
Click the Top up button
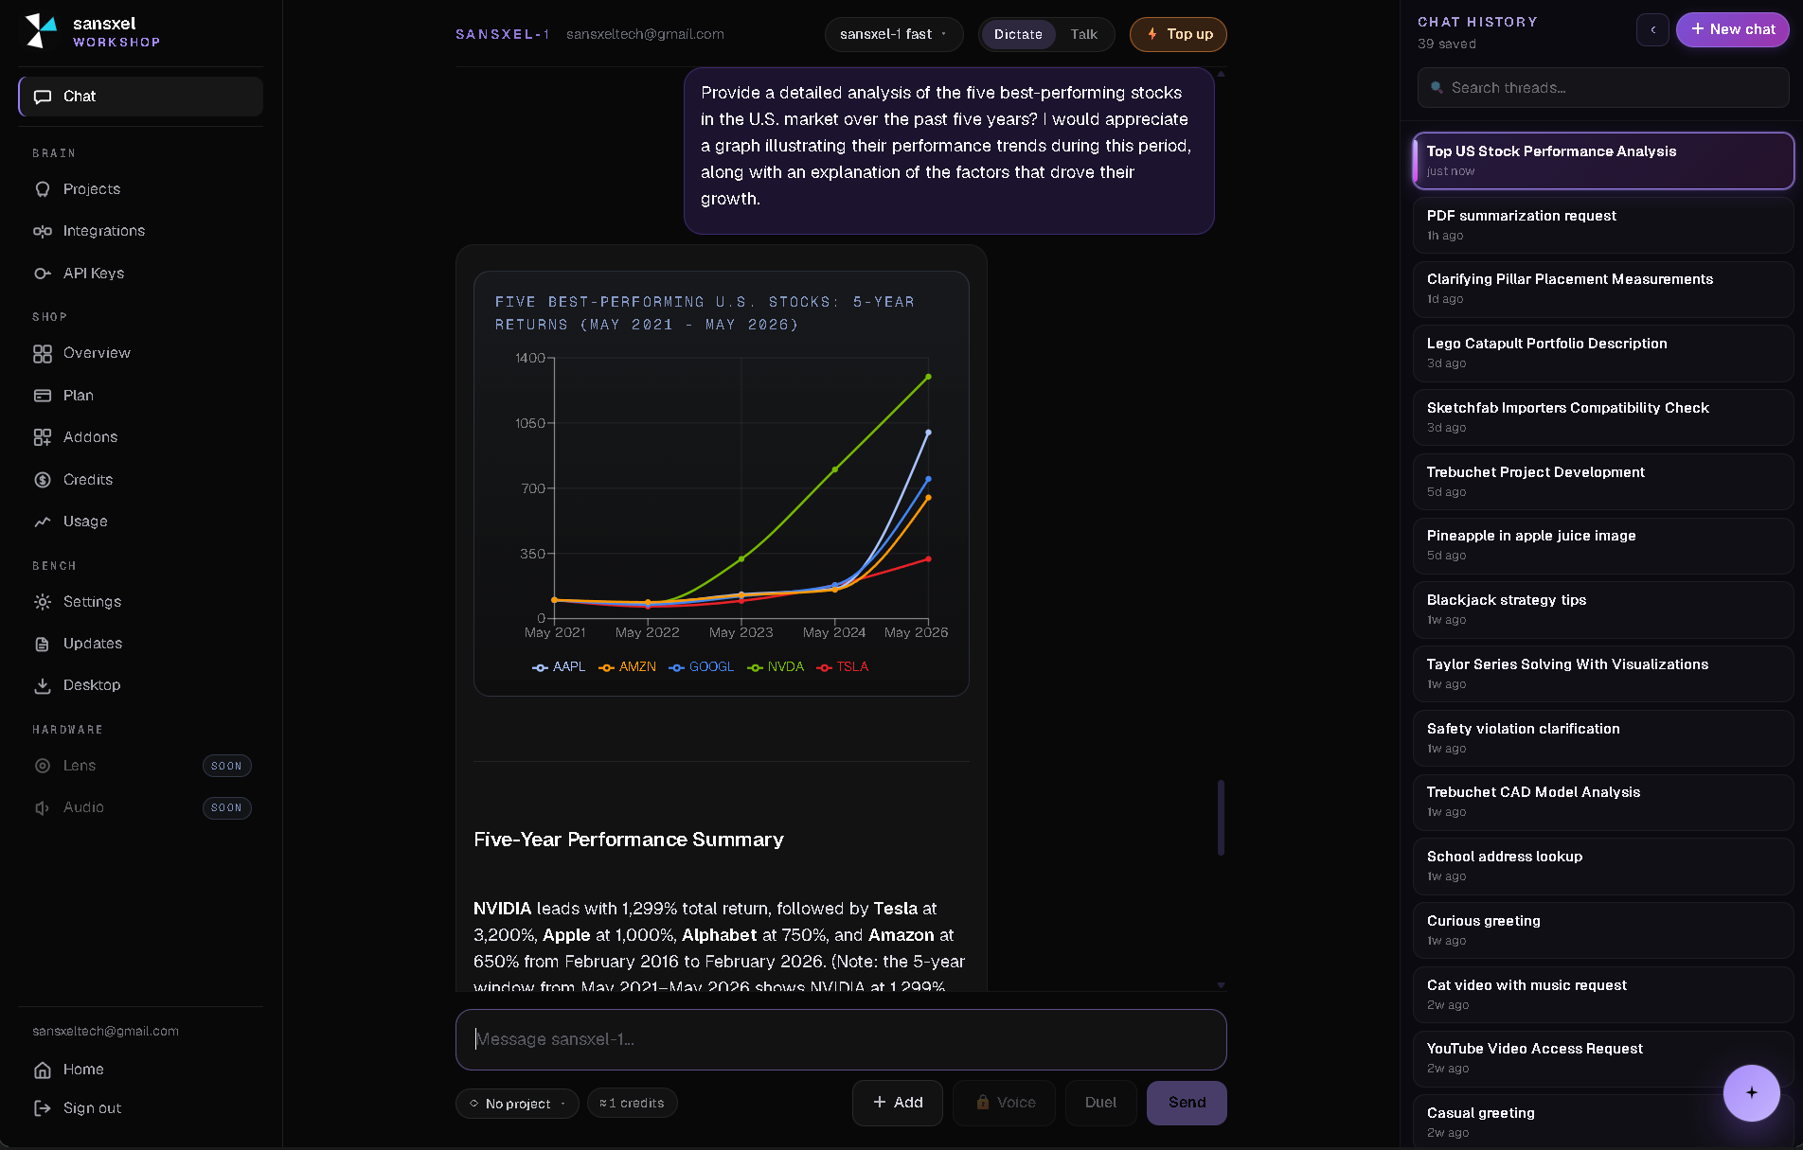(x=1179, y=34)
